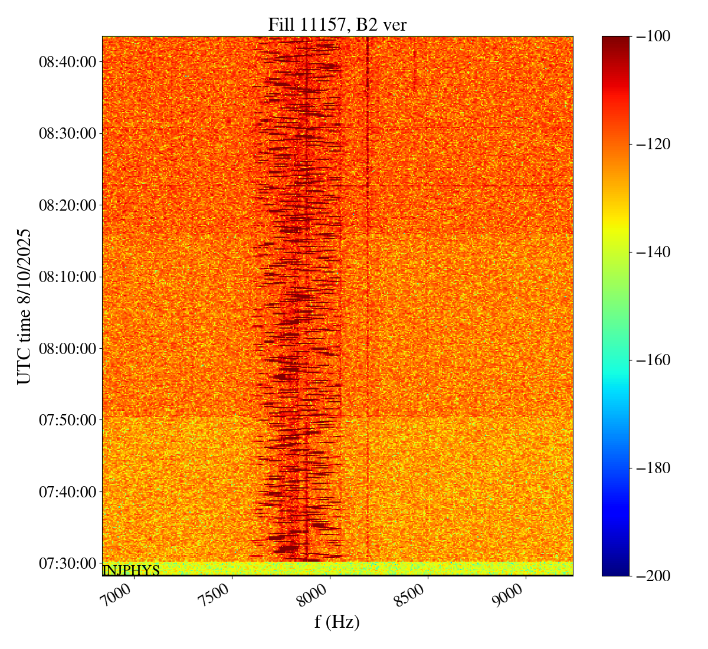The image size is (708, 649).
Task: Click the 'UTC time 8/10/2025' y-axis label
Action: tap(24, 306)
